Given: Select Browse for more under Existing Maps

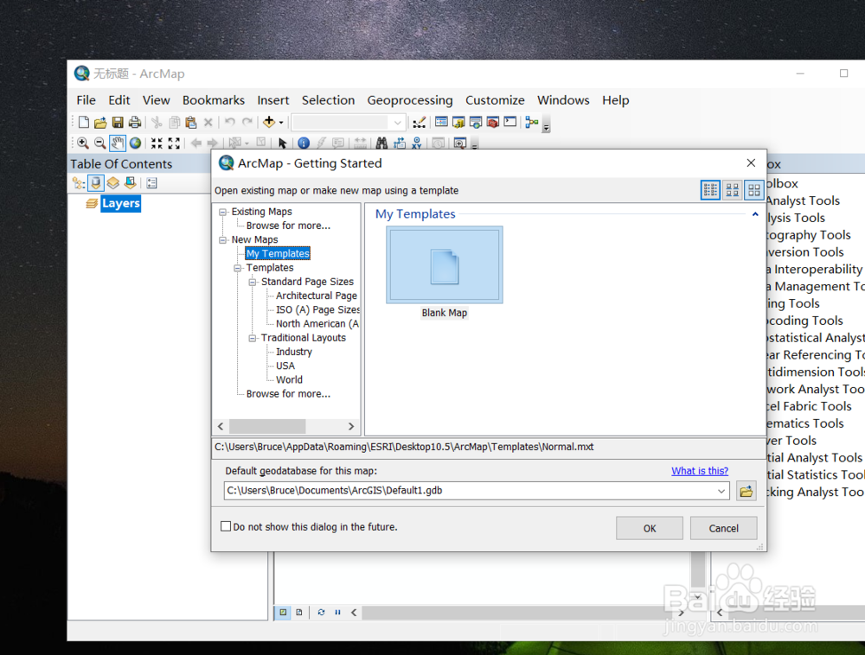Looking at the screenshot, I should (x=288, y=226).
